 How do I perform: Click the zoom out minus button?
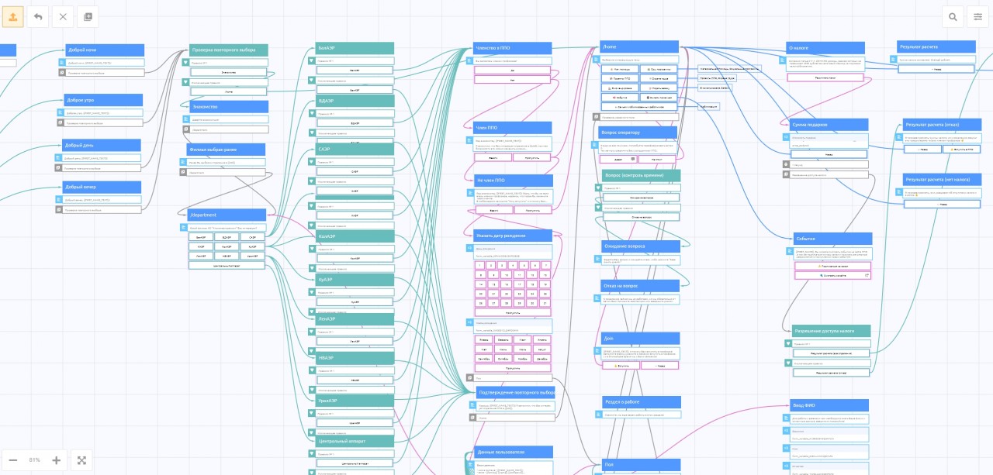point(13,460)
